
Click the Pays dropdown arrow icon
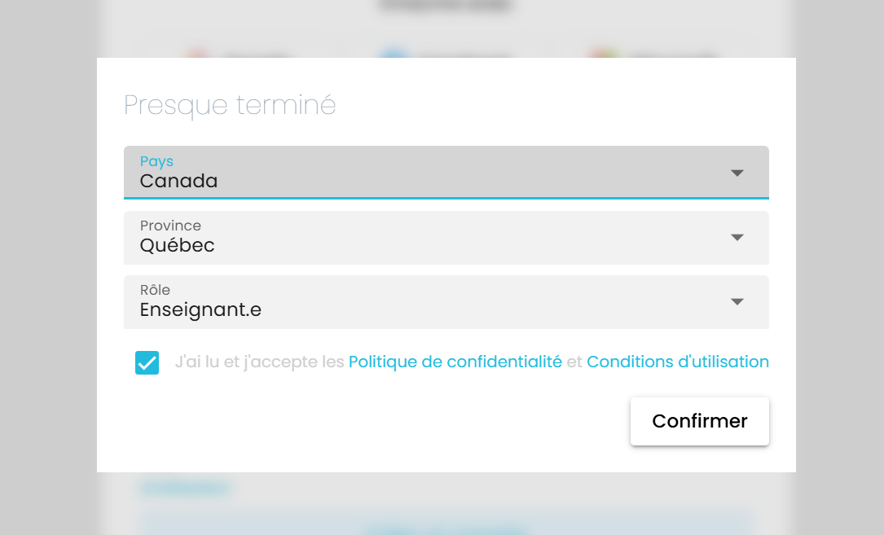(x=737, y=173)
